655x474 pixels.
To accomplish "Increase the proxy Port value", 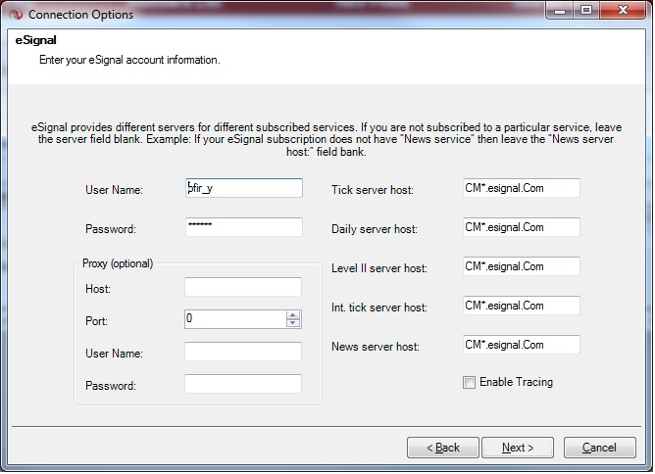I will 293,315.
